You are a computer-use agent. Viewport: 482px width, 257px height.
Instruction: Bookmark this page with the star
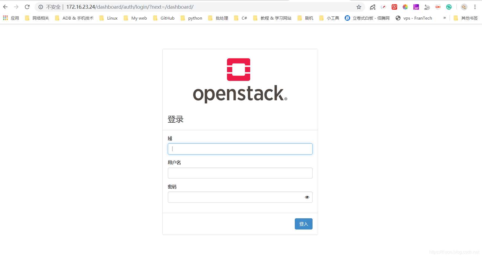point(359,7)
